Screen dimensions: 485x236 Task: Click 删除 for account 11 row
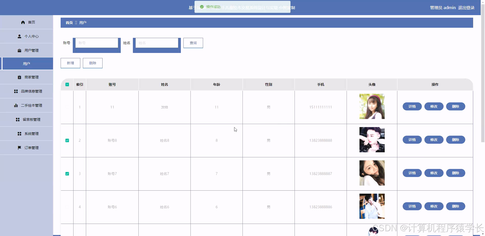pyautogui.click(x=456, y=106)
